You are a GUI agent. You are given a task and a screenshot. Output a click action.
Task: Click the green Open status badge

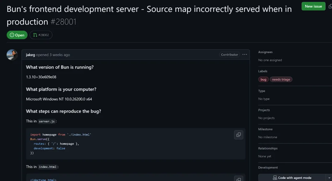point(17,35)
